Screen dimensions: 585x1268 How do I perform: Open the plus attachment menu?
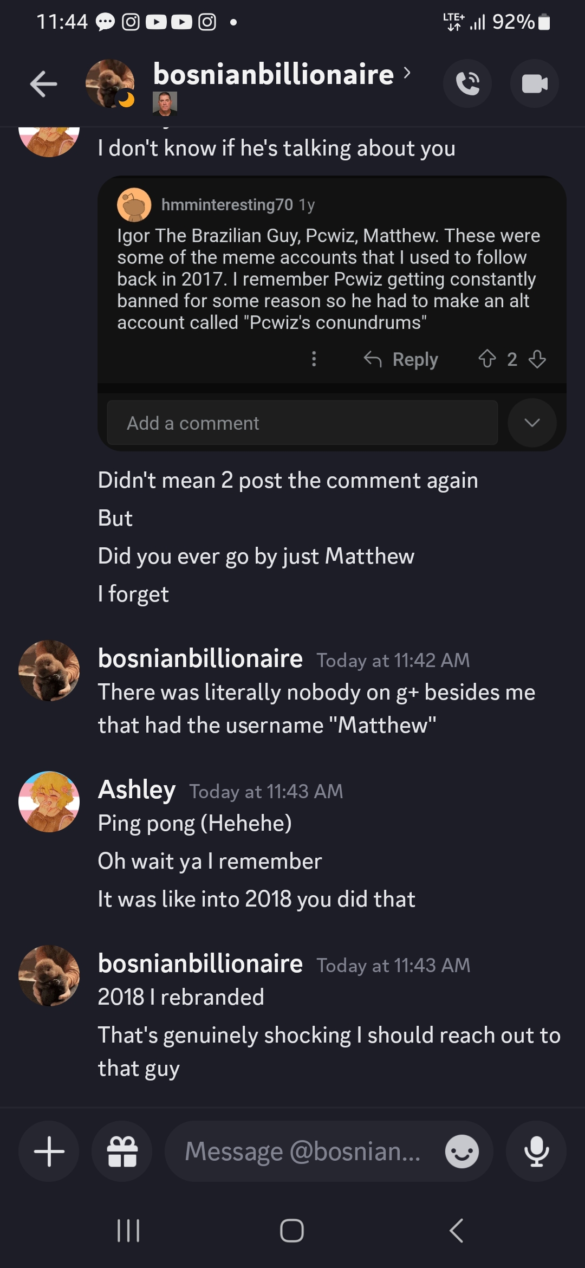(x=49, y=1151)
